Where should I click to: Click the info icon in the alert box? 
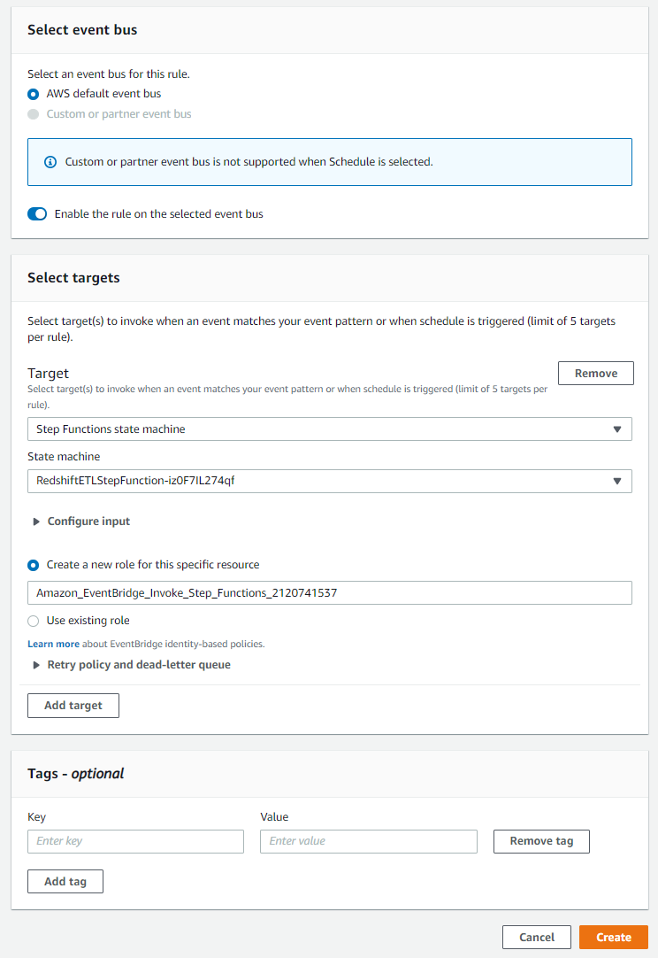tap(50, 162)
